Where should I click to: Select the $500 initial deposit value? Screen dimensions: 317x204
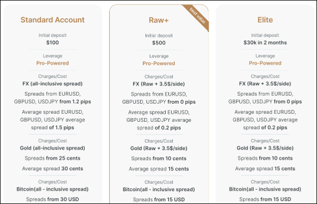[159, 43]
